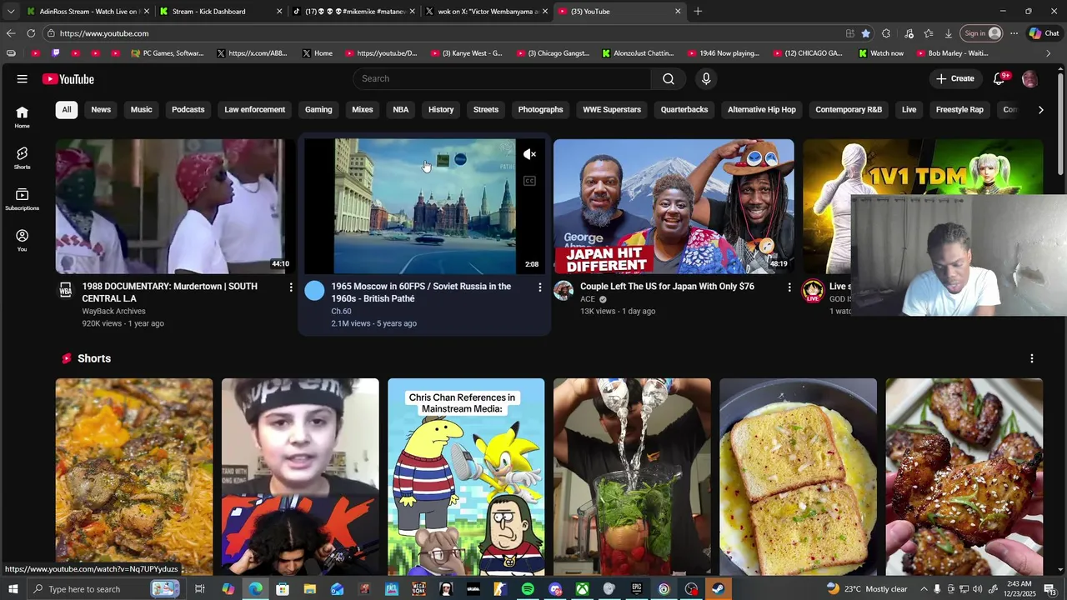
Task: Open the garlic toast on eggs short
Action: [x=798, y=477]
